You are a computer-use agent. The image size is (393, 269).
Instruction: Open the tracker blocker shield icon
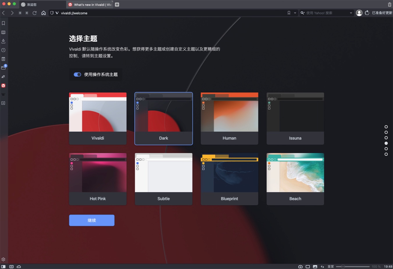point(52,13)
